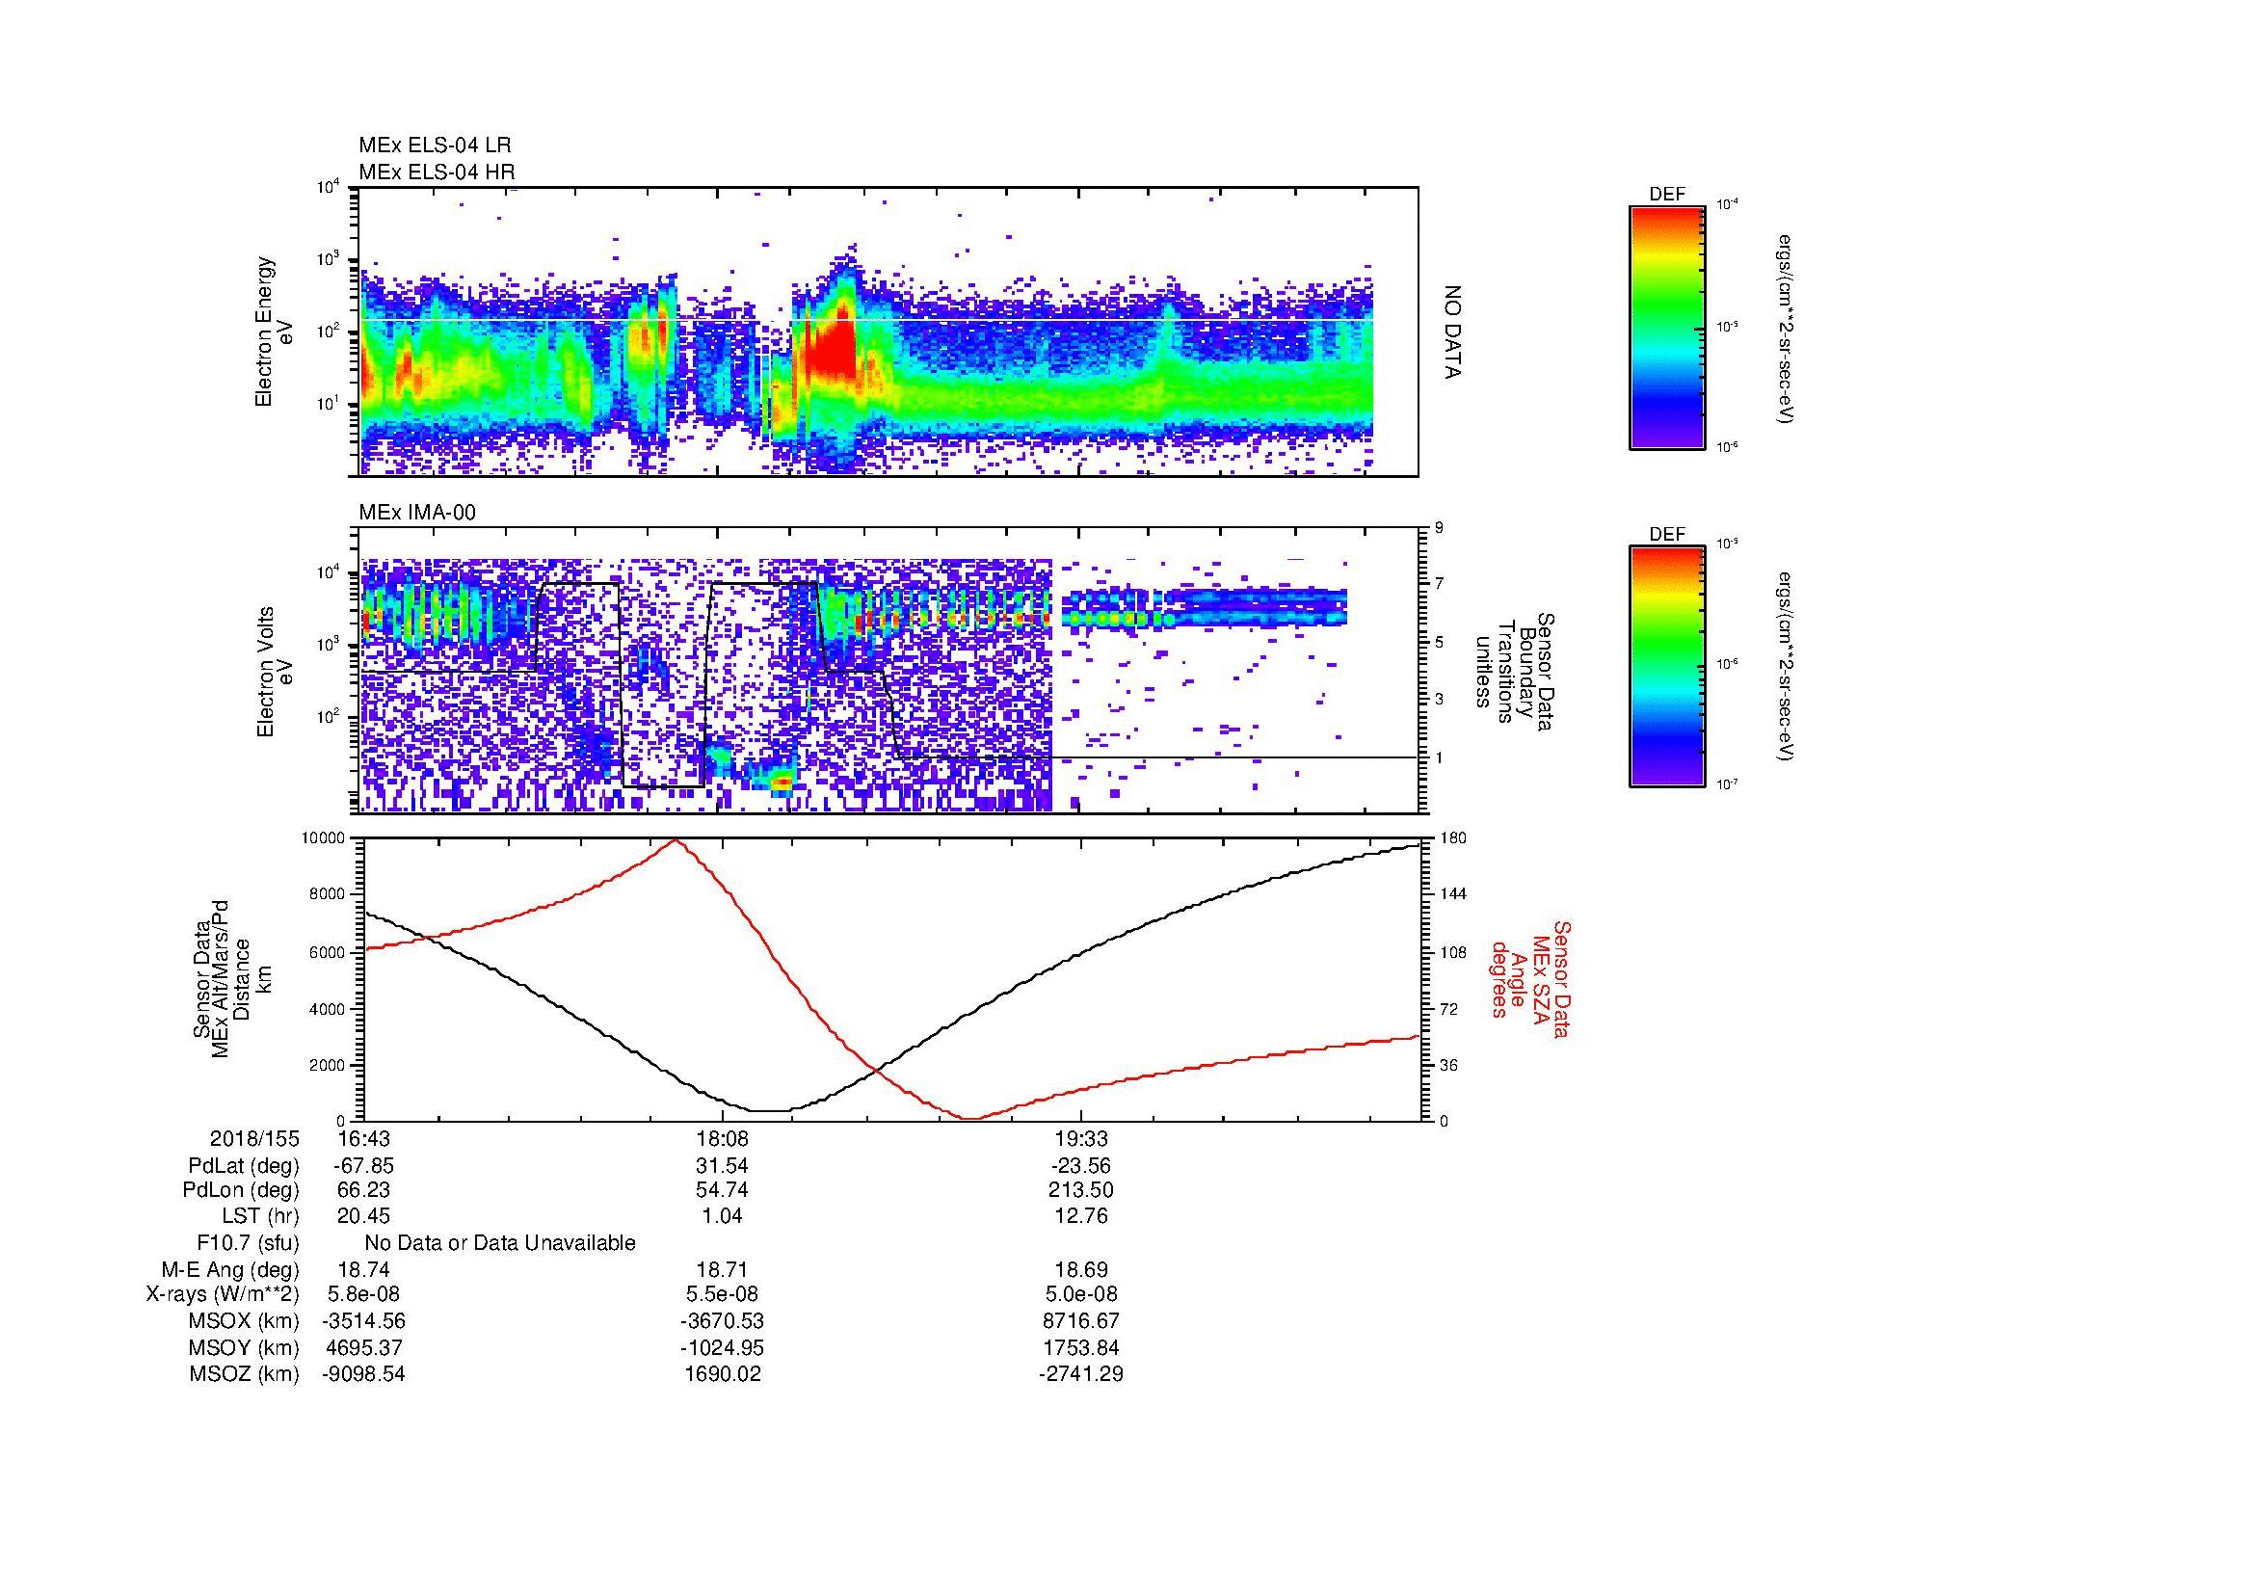2254x1593 pixels.
Task: Click the MSOX value '-3514.56'
Action: pos(364,1321)
